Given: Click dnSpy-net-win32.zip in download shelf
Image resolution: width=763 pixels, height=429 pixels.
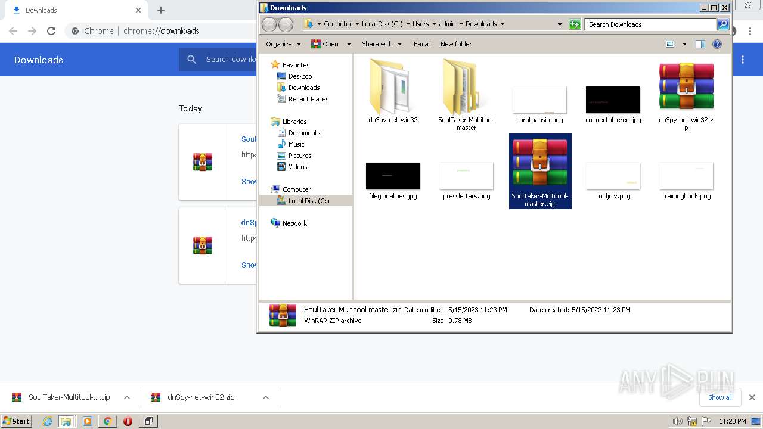Looking at the screenshot, I should (x=193, y=397).
